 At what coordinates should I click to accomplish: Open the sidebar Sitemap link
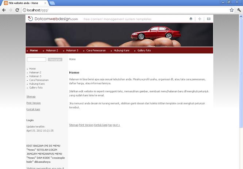click(x=31, y=97)
